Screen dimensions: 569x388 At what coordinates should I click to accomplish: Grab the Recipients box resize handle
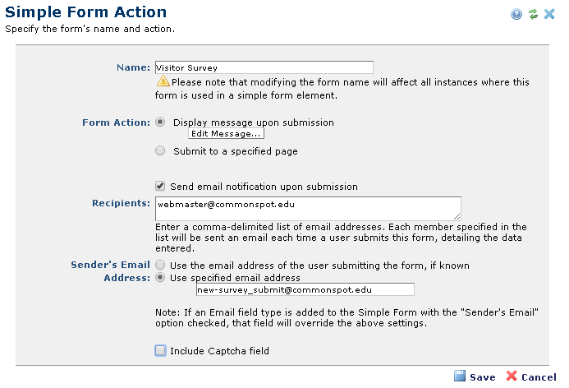[x=457, y=215]
